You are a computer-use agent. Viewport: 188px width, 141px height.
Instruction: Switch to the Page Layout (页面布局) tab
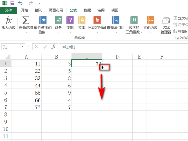(x=56, y=10)
